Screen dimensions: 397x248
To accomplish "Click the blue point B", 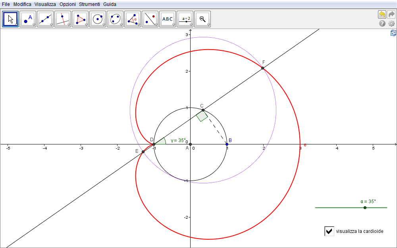I will click(x=227, y=144).
